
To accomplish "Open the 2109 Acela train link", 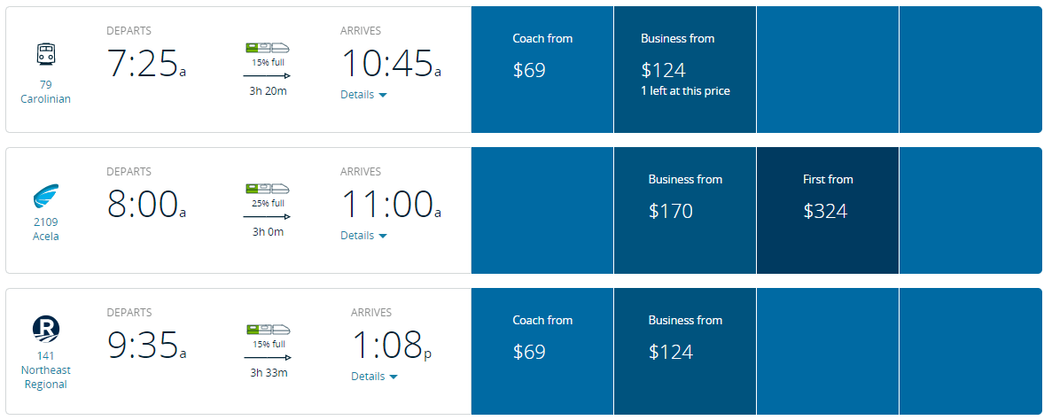I will (45, 229).
